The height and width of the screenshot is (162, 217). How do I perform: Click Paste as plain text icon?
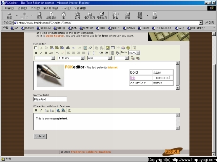(57, 48)
